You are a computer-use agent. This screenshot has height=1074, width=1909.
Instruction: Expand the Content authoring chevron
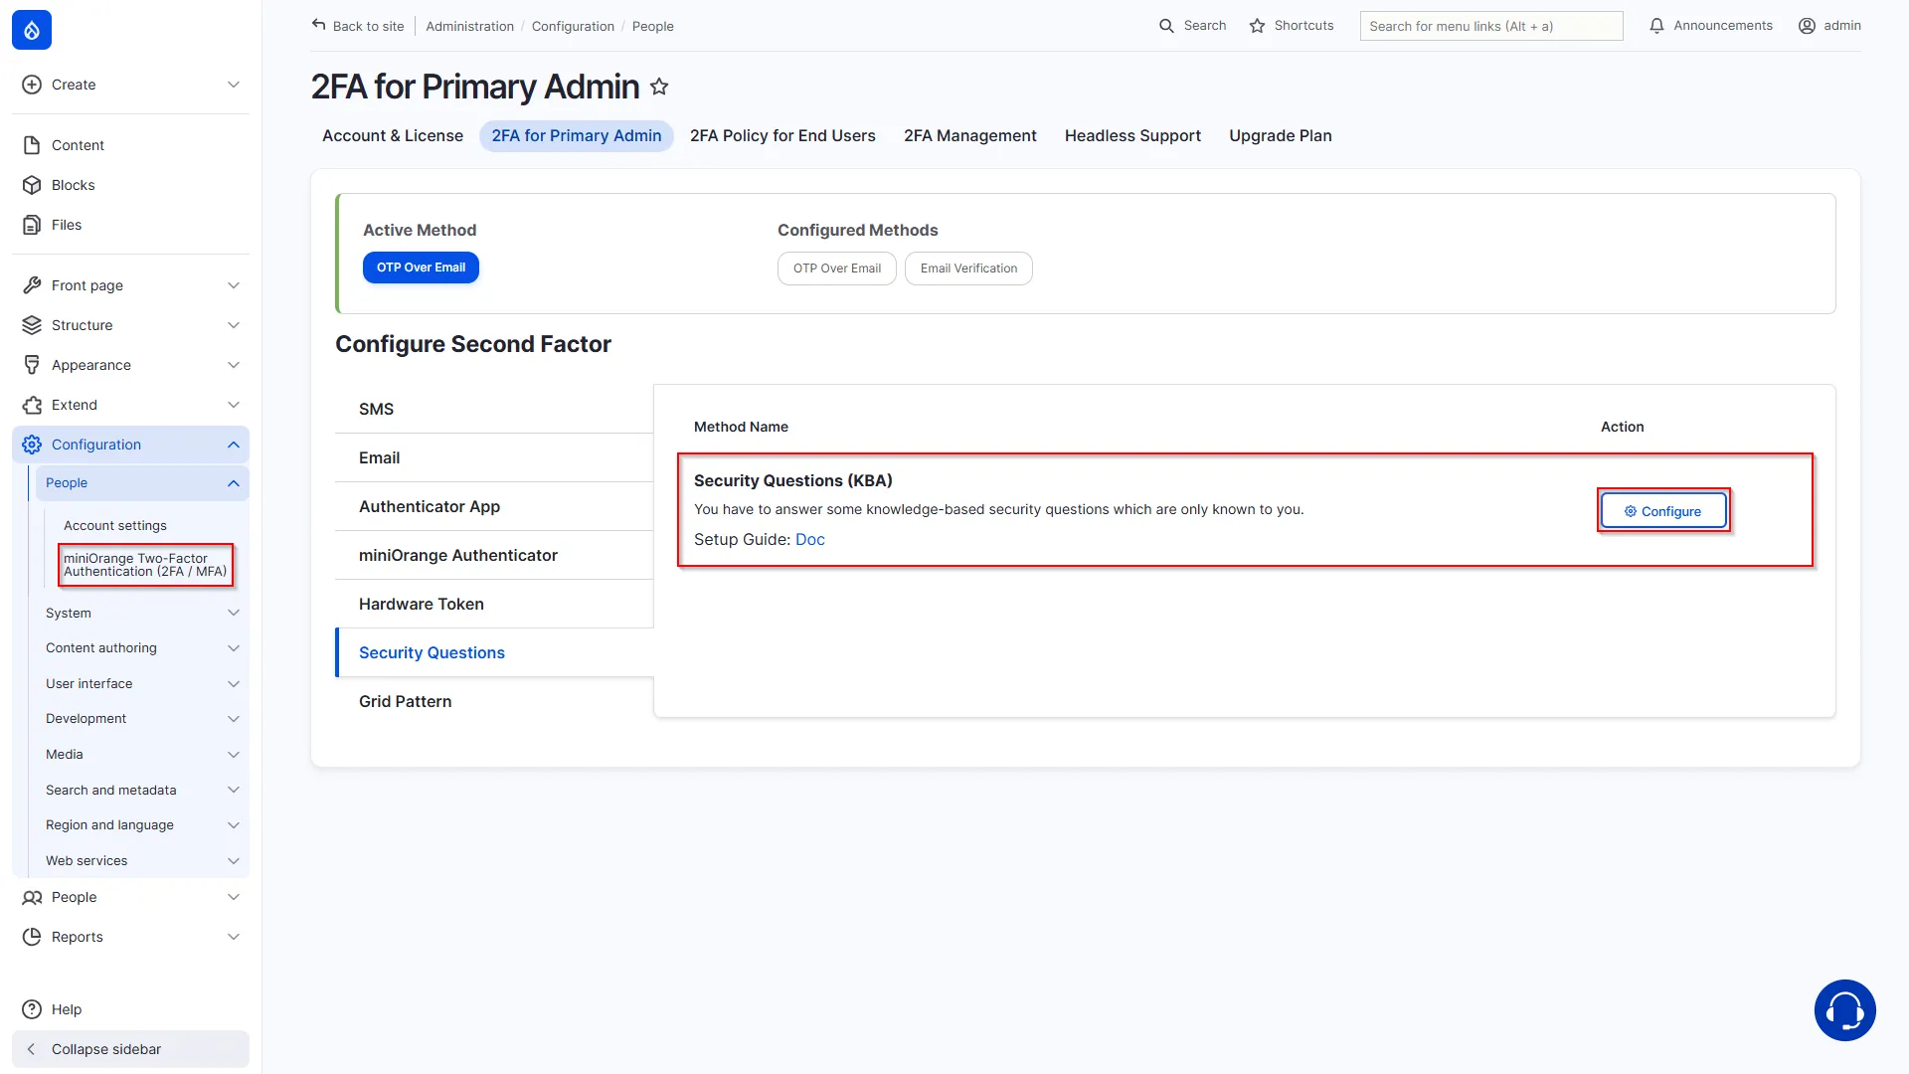[x=234, y=648]
